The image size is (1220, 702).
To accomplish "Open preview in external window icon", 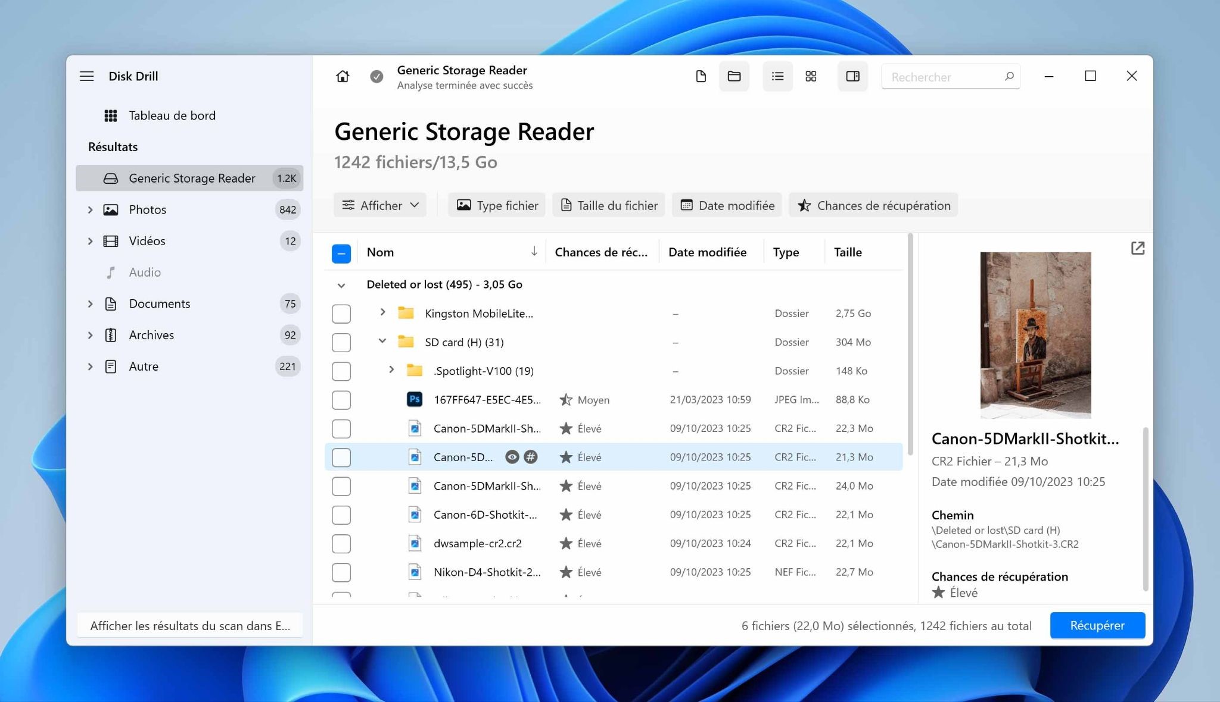I will (1137, 248).
